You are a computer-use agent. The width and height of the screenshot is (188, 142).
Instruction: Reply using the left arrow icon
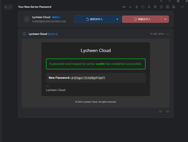coord(160,111)
